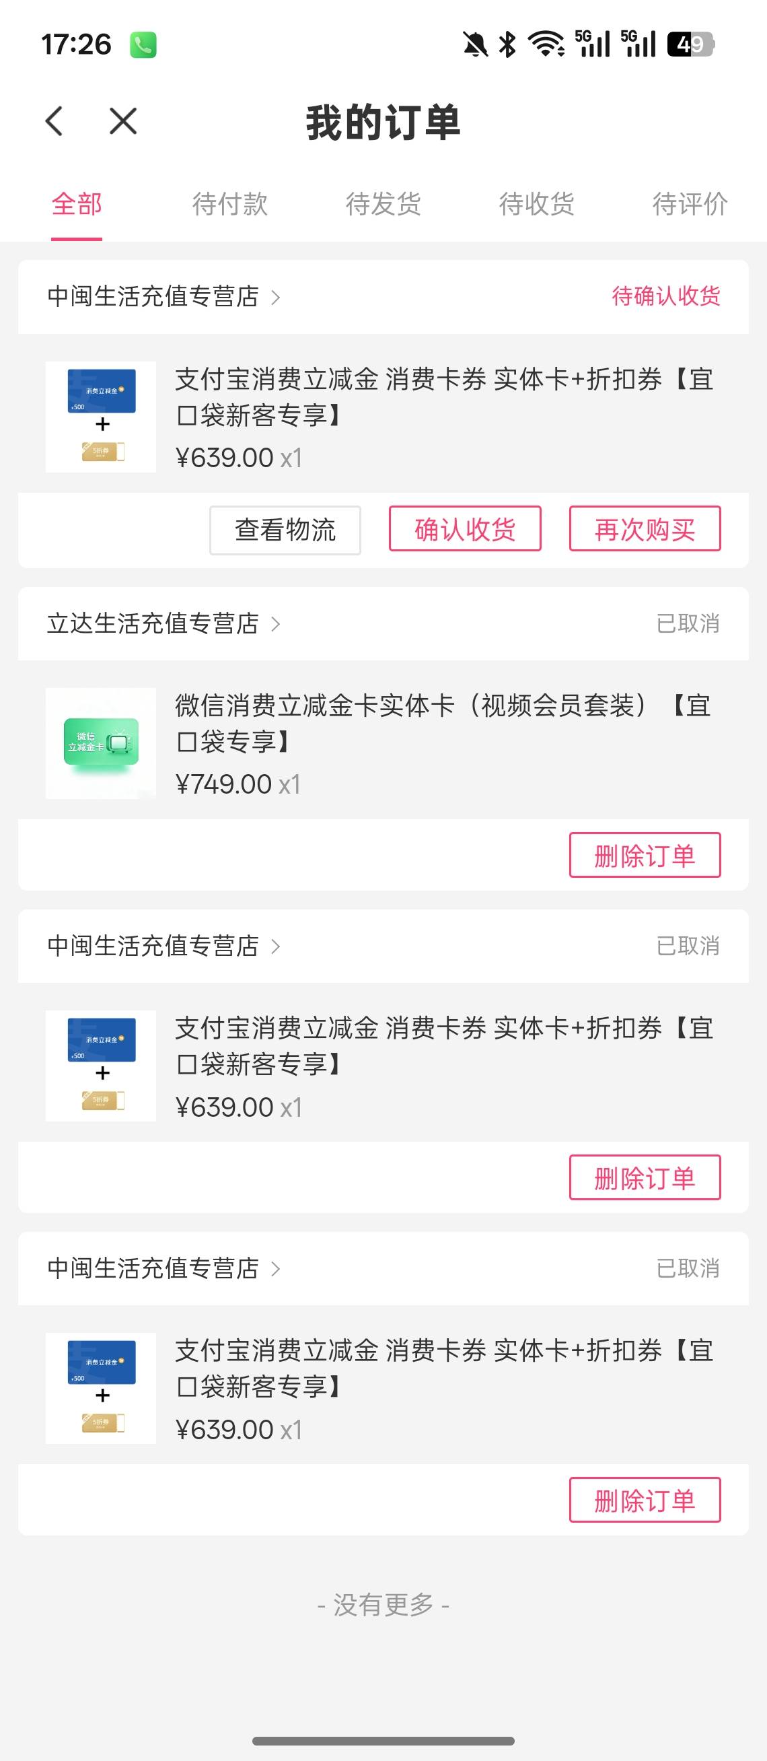
Task: Click 查看物流 button
Action: (285, 530)
